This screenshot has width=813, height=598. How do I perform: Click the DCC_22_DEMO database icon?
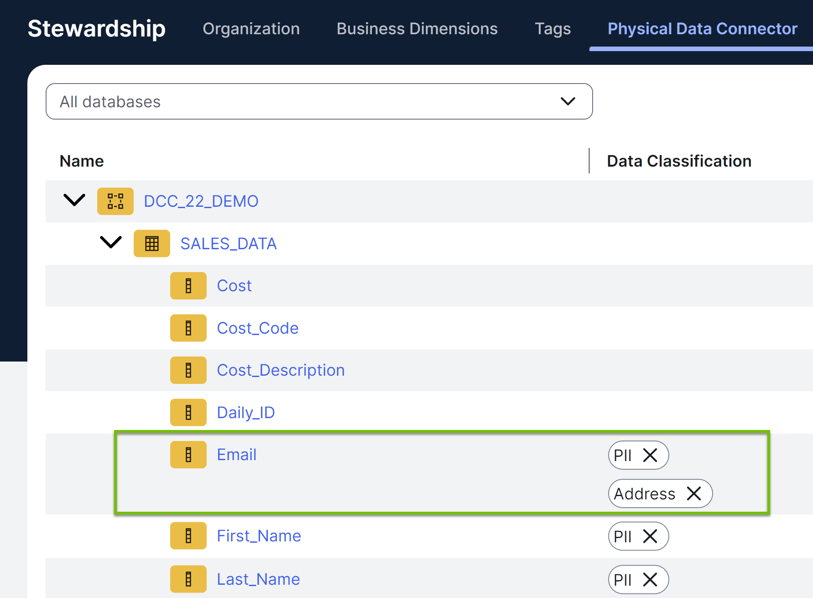coord(115,201)
